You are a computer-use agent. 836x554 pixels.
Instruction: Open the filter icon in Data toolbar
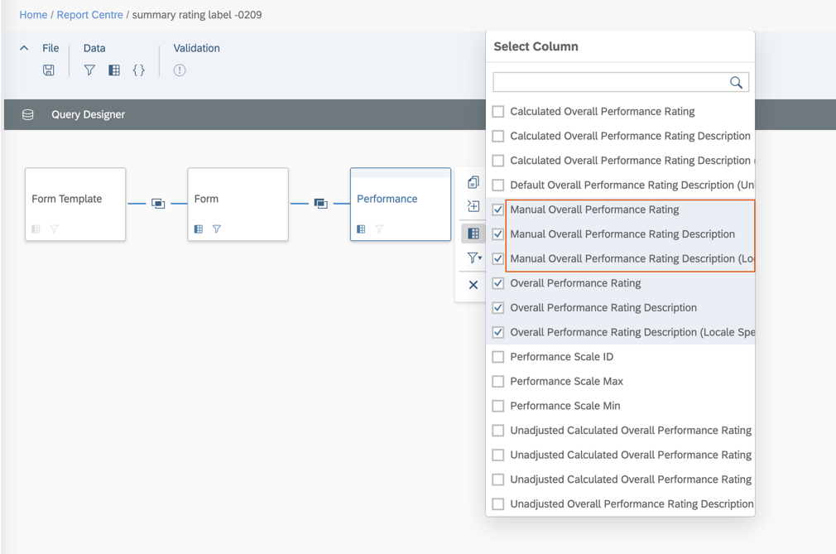[x=89, y=70]
